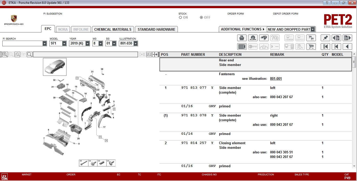Click the pin icon on the toolbar
Image resolution: width=357 pixels, height=181 pixels.
pyautogui.click(x=326, y=38)
